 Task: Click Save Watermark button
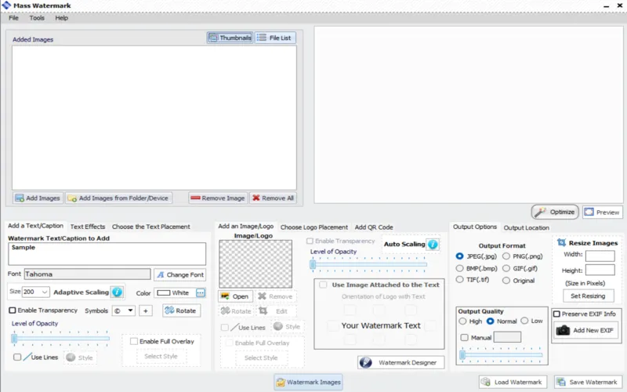point(588,382)
